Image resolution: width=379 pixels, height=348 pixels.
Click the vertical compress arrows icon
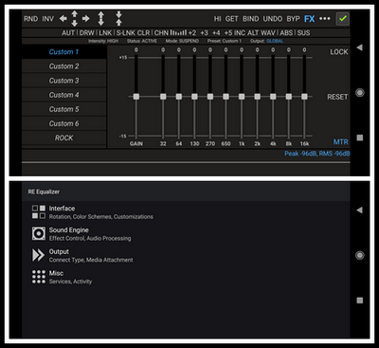(x=118, y=18)
